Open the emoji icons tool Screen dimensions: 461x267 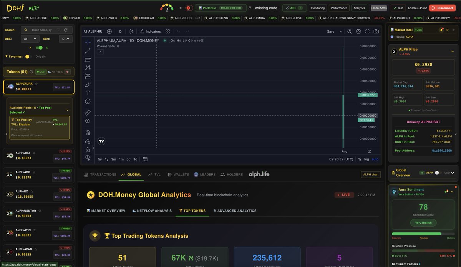coord(88,101)
